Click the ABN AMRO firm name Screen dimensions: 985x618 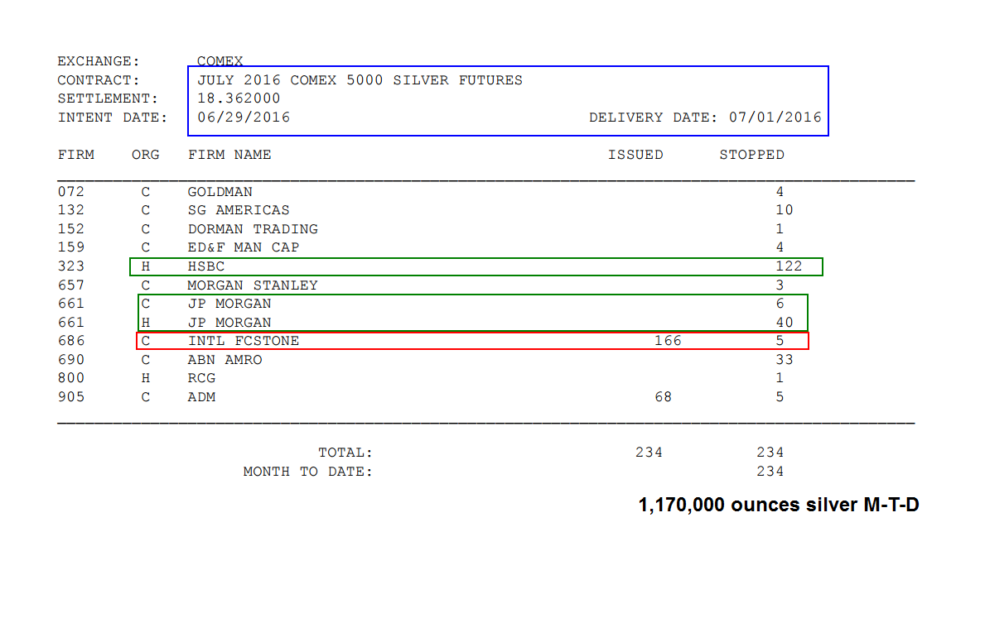(225, 360)
